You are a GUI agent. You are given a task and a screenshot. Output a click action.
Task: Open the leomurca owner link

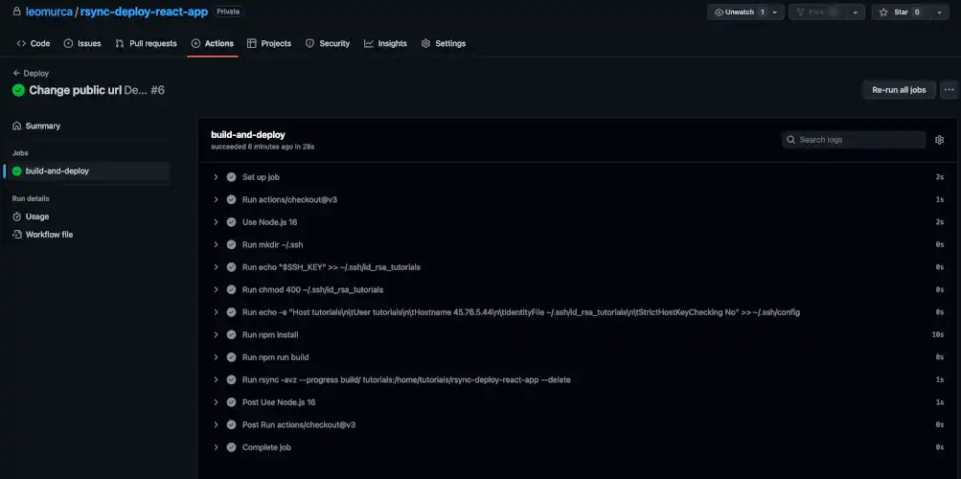(x=49, y=11)
